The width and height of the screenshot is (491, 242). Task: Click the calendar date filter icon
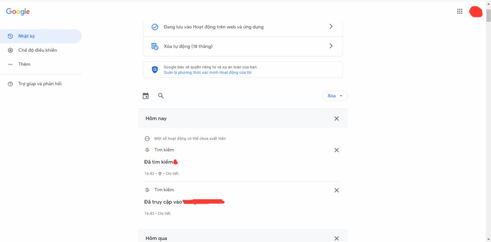[x=146, y=96]
